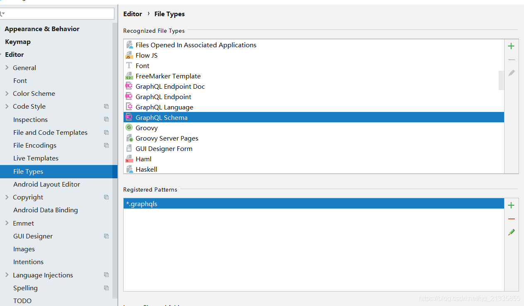Click the Recognized File Types scrollbar thumb
This screenshot has width=524, height=306.
click(x=501, y=80)
